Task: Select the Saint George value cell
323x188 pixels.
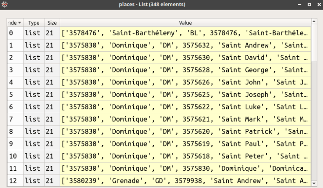Action: (x=185, y=70)
